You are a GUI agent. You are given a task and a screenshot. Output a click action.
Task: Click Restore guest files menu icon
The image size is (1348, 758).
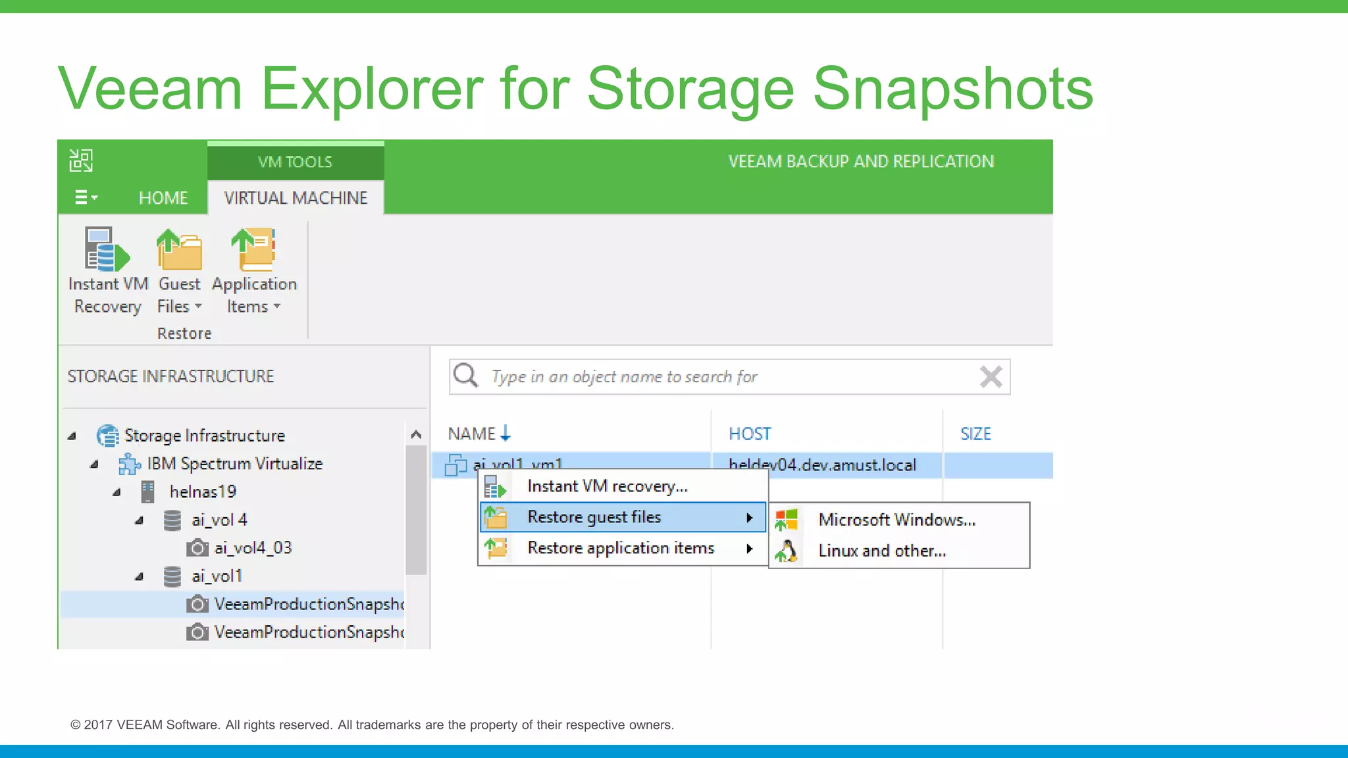coord(495,517)
